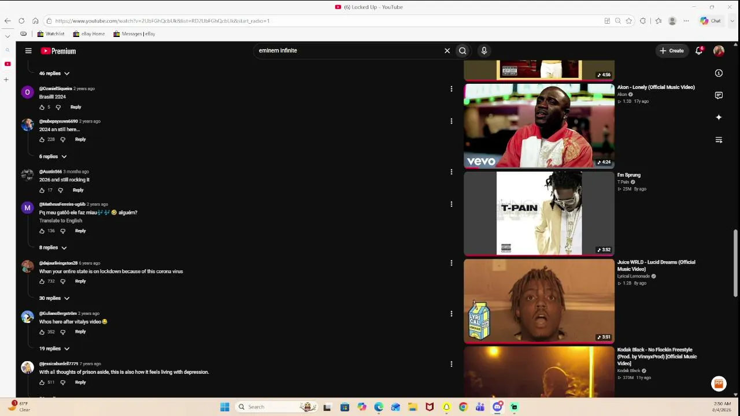Expand the 30 replies thread
Viewport: 740px width, 416px height.
coord(54,298)
